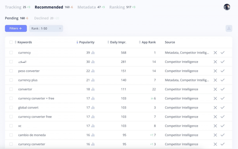
Task: Select the 'currency converter free' row checkbox
Action: click(x=11, y=117)
